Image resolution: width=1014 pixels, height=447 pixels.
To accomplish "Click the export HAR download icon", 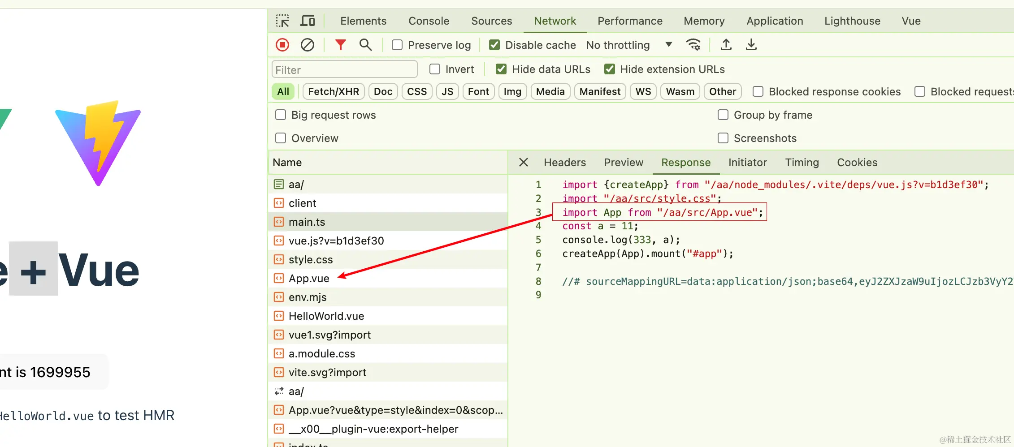I will click(751, 45).
